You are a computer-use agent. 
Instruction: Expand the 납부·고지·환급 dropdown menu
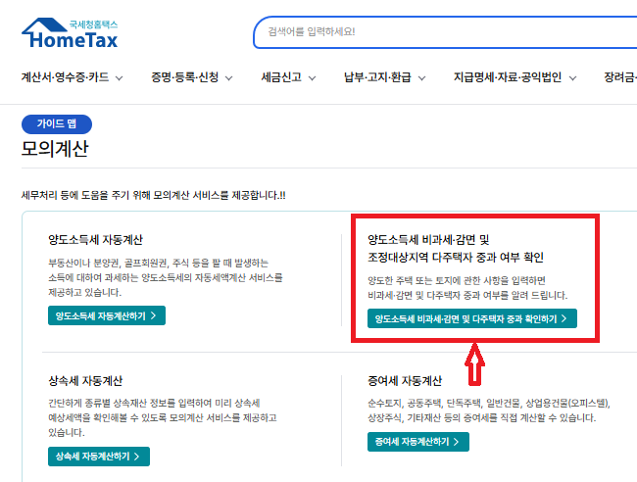(384, 76)
